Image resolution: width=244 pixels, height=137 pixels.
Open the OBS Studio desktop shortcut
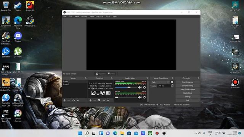pos(30,22)
